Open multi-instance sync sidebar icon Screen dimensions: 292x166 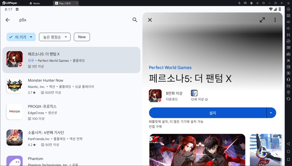tap(288, 47)
